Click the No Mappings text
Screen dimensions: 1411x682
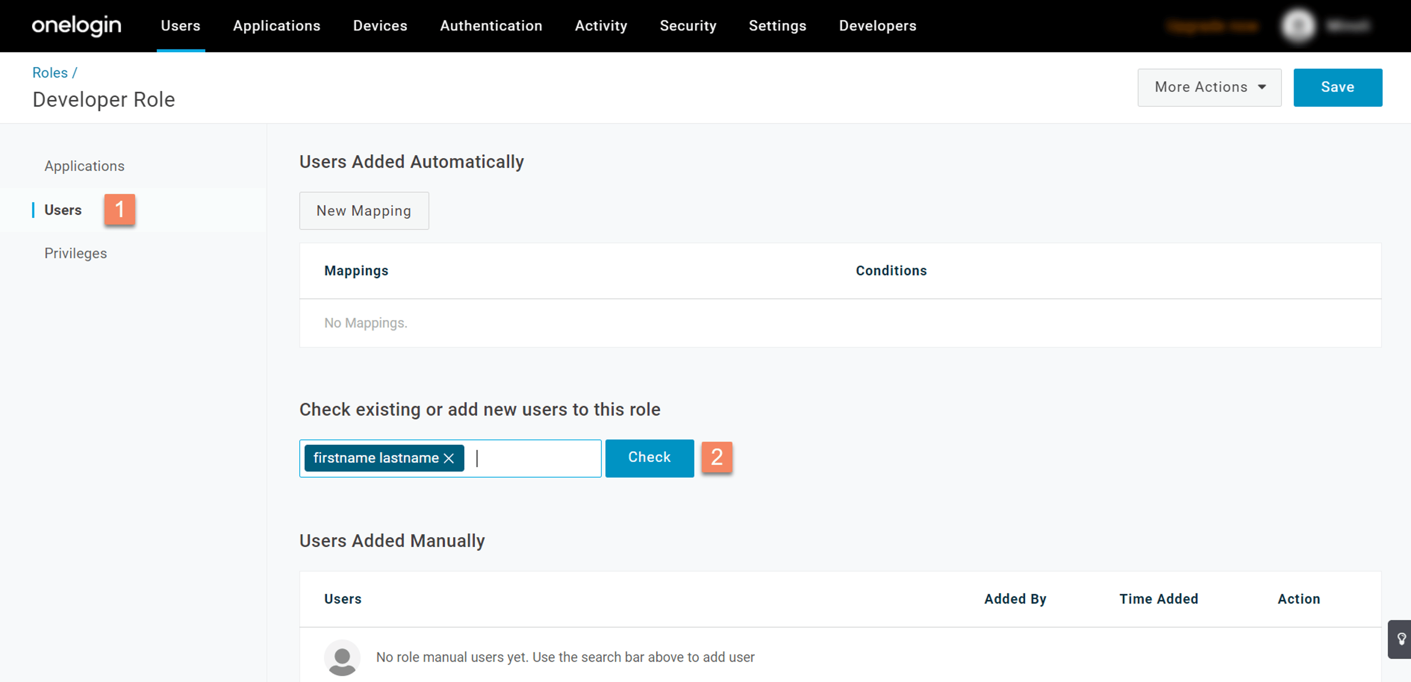pos(366,323)
